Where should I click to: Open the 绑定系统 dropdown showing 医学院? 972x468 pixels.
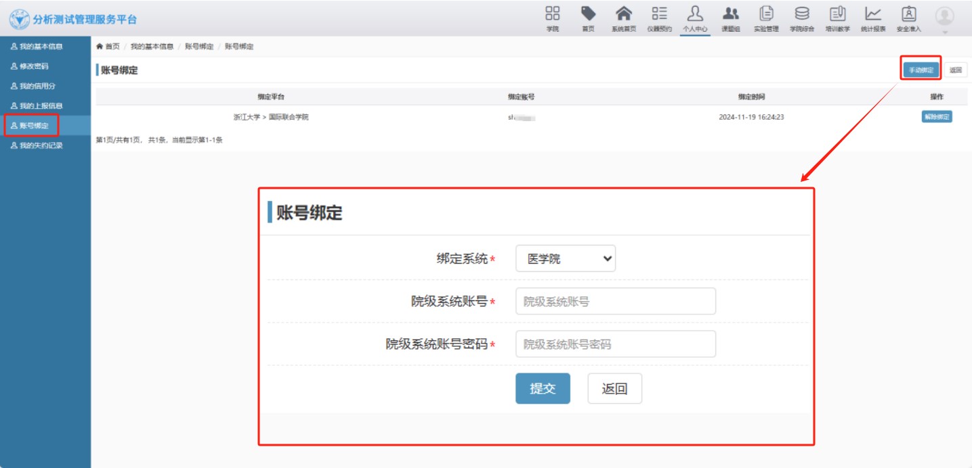(566, 258)
